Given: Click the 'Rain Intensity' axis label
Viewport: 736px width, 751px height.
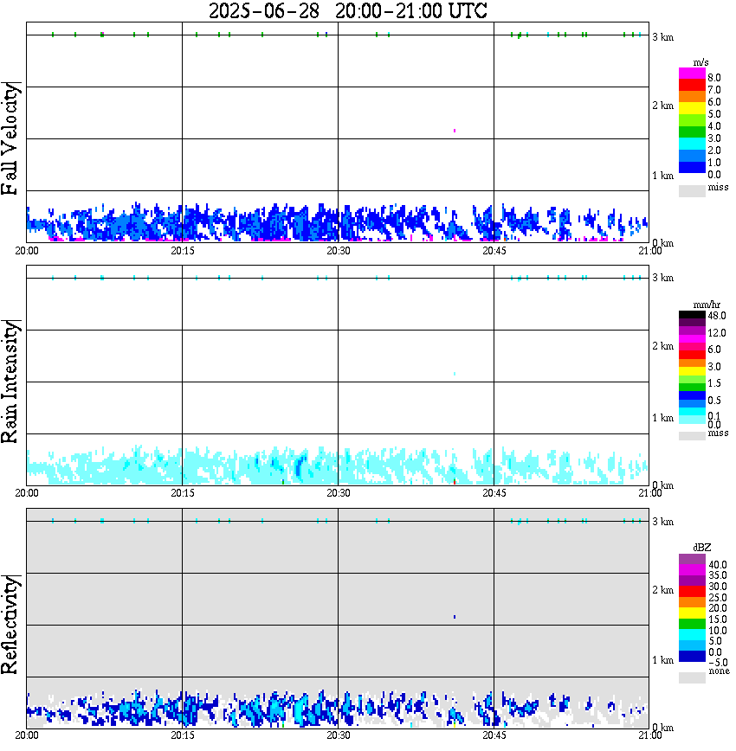Looking at the screenshot, I should 10,382.
